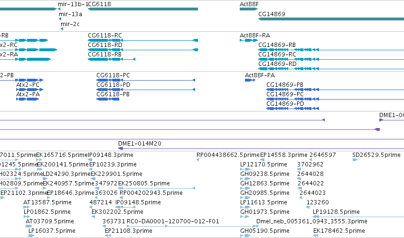Click EST LP01862.5prime label
404x238 pixels.
[x=47, y=212]
